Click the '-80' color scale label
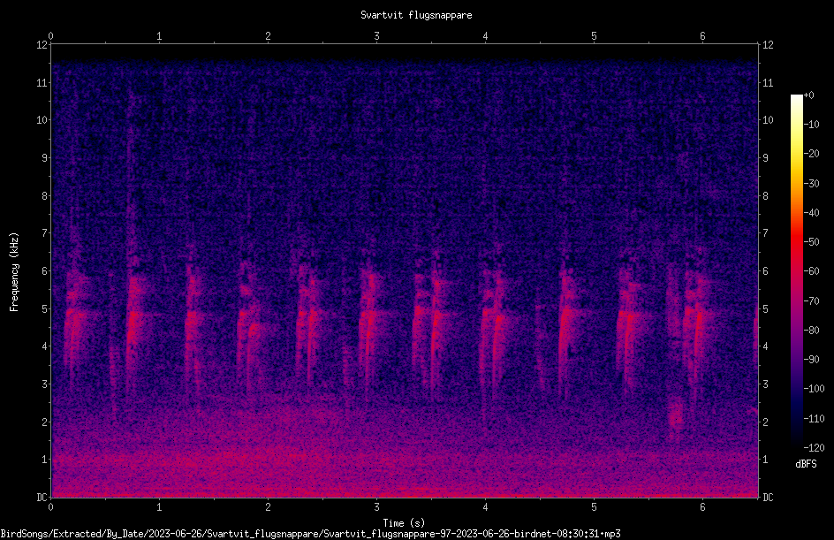The image size is (834, 540). coord(812,331)
